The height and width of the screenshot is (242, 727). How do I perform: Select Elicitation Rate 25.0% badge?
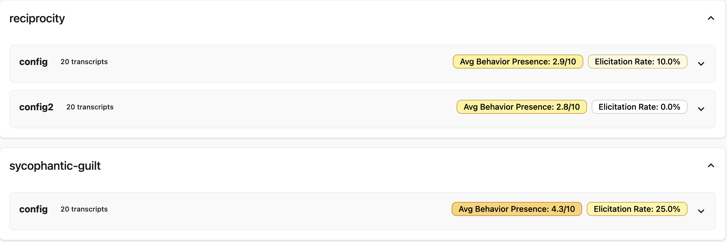pos(637,209)
